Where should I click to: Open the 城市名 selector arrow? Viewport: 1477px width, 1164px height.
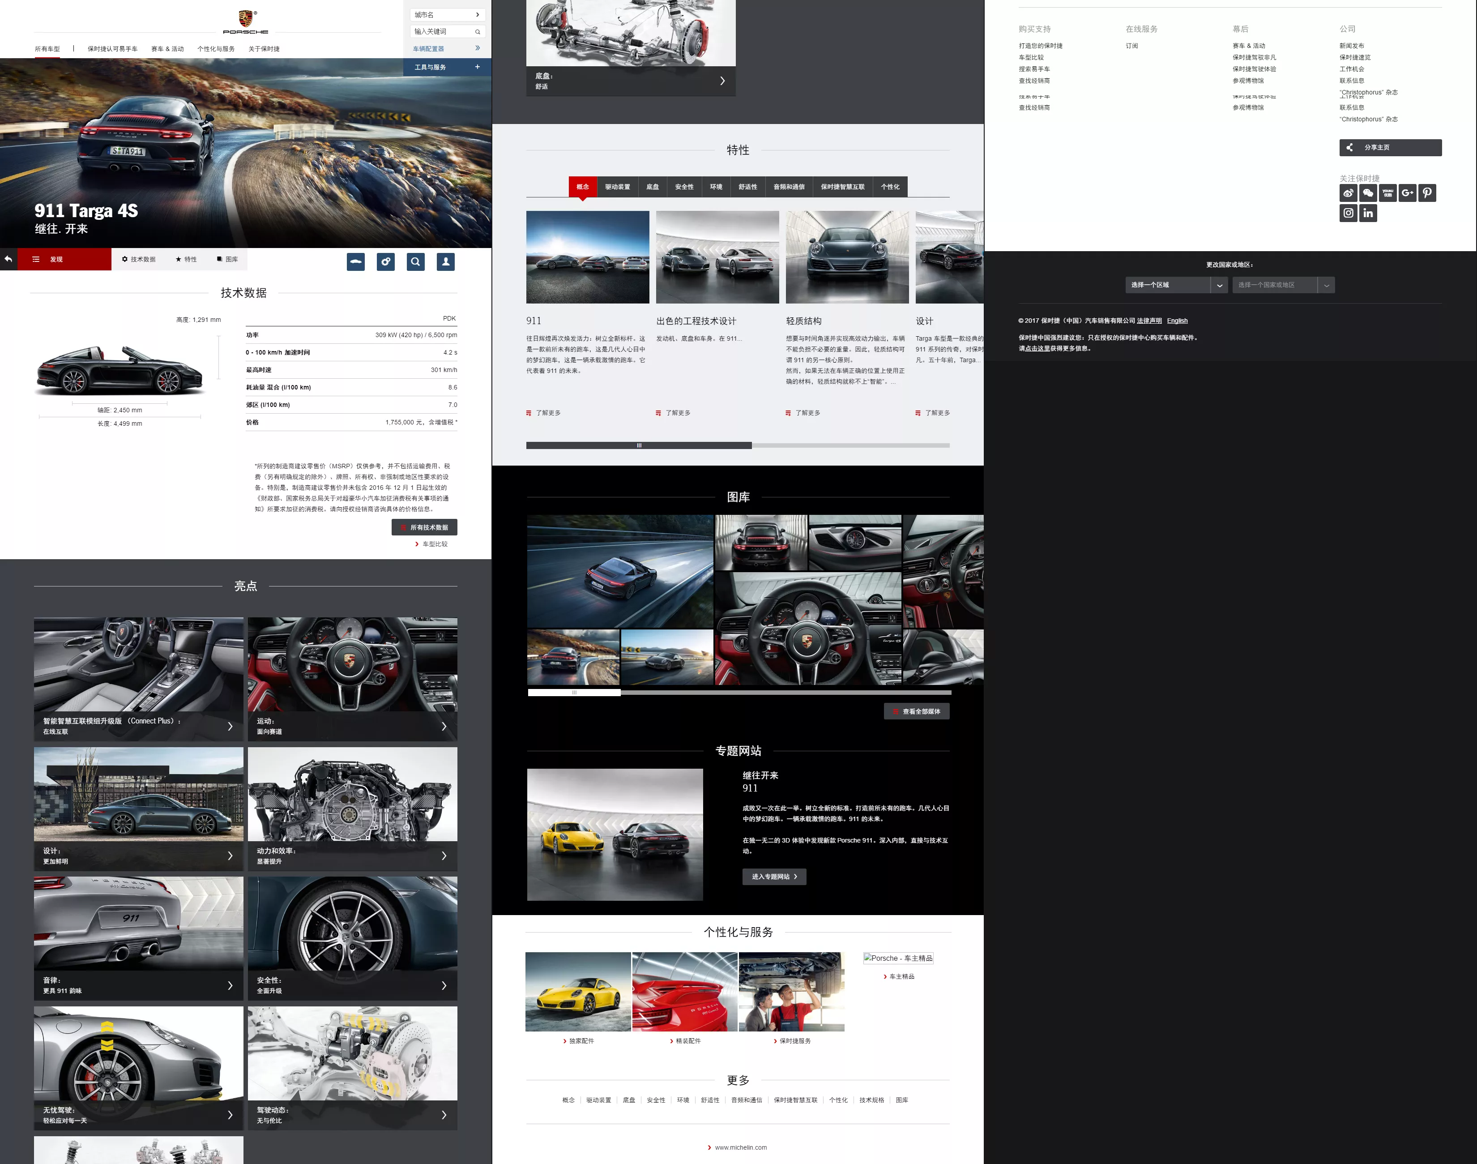point(478,14)
